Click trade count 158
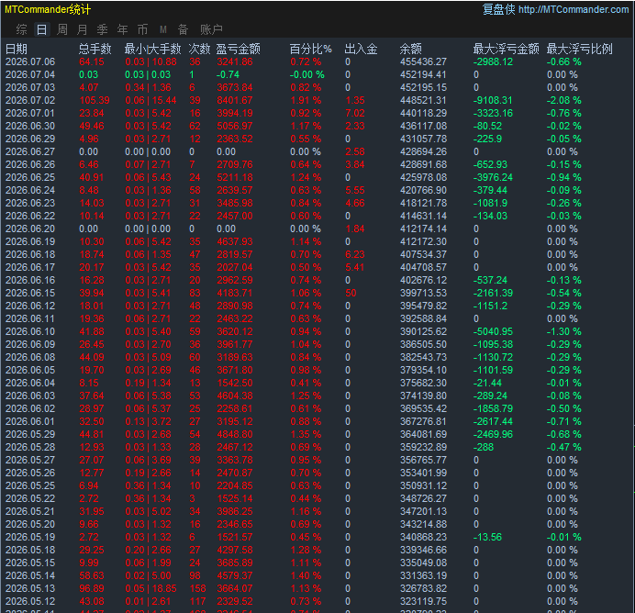635x613 pixels. click(198, 589)
